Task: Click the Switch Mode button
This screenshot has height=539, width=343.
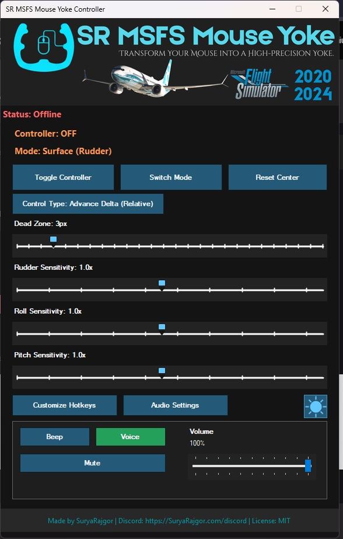Action: [171, 178]
